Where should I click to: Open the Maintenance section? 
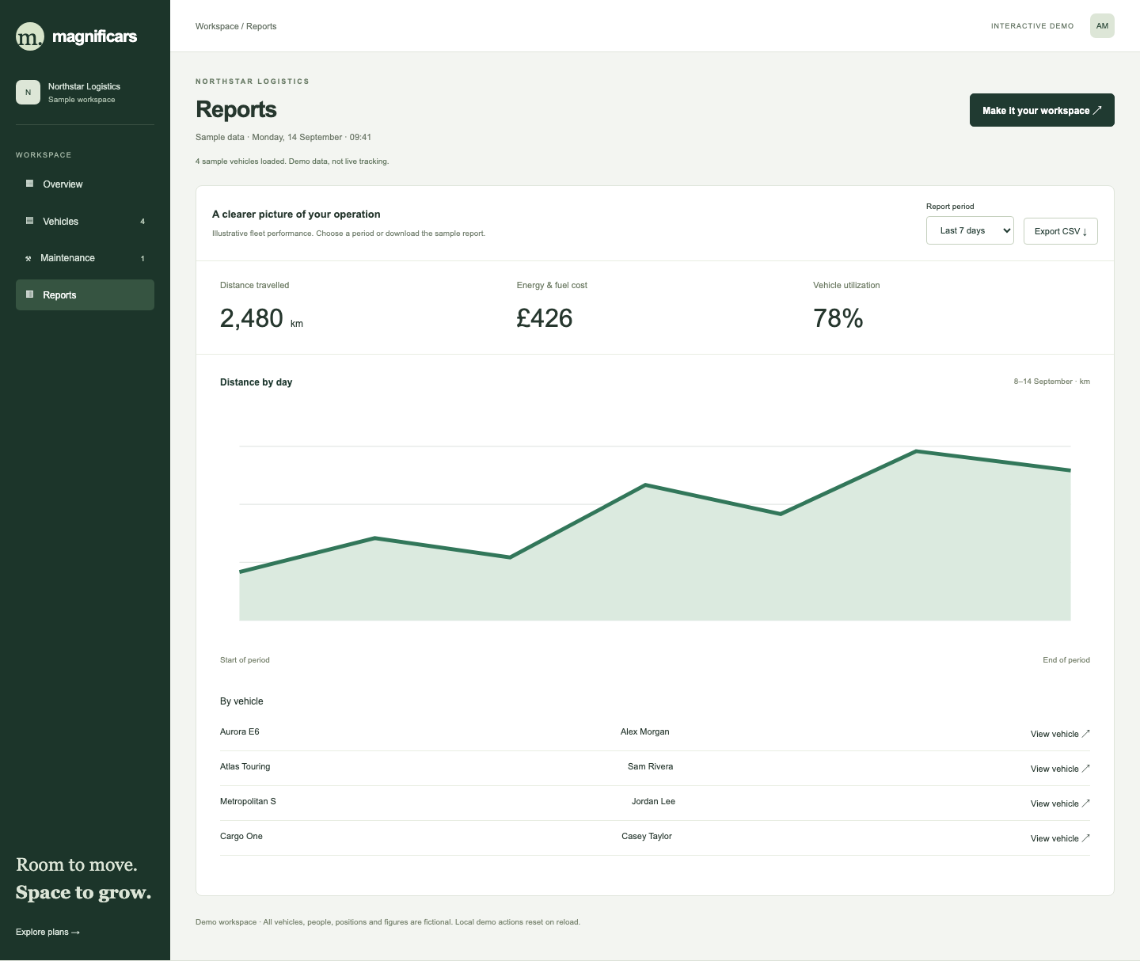tap(85, 258)
